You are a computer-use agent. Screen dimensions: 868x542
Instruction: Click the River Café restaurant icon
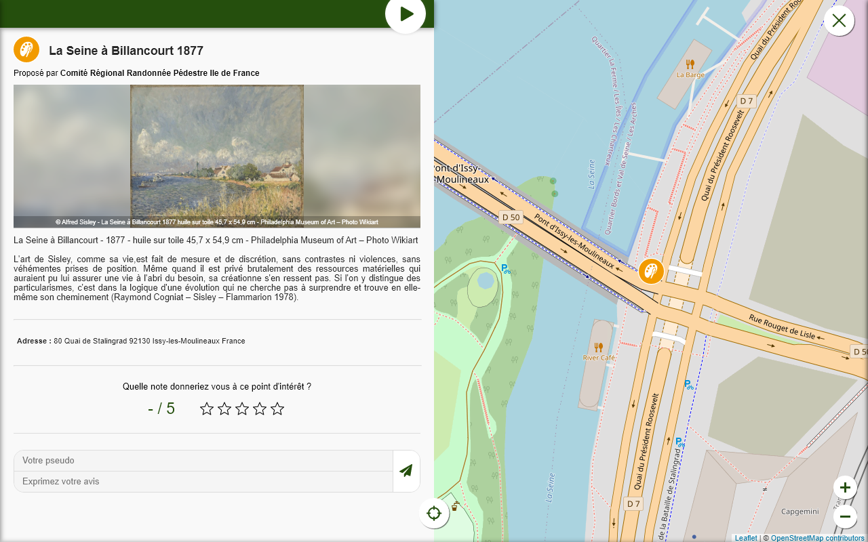pos(599,348)
